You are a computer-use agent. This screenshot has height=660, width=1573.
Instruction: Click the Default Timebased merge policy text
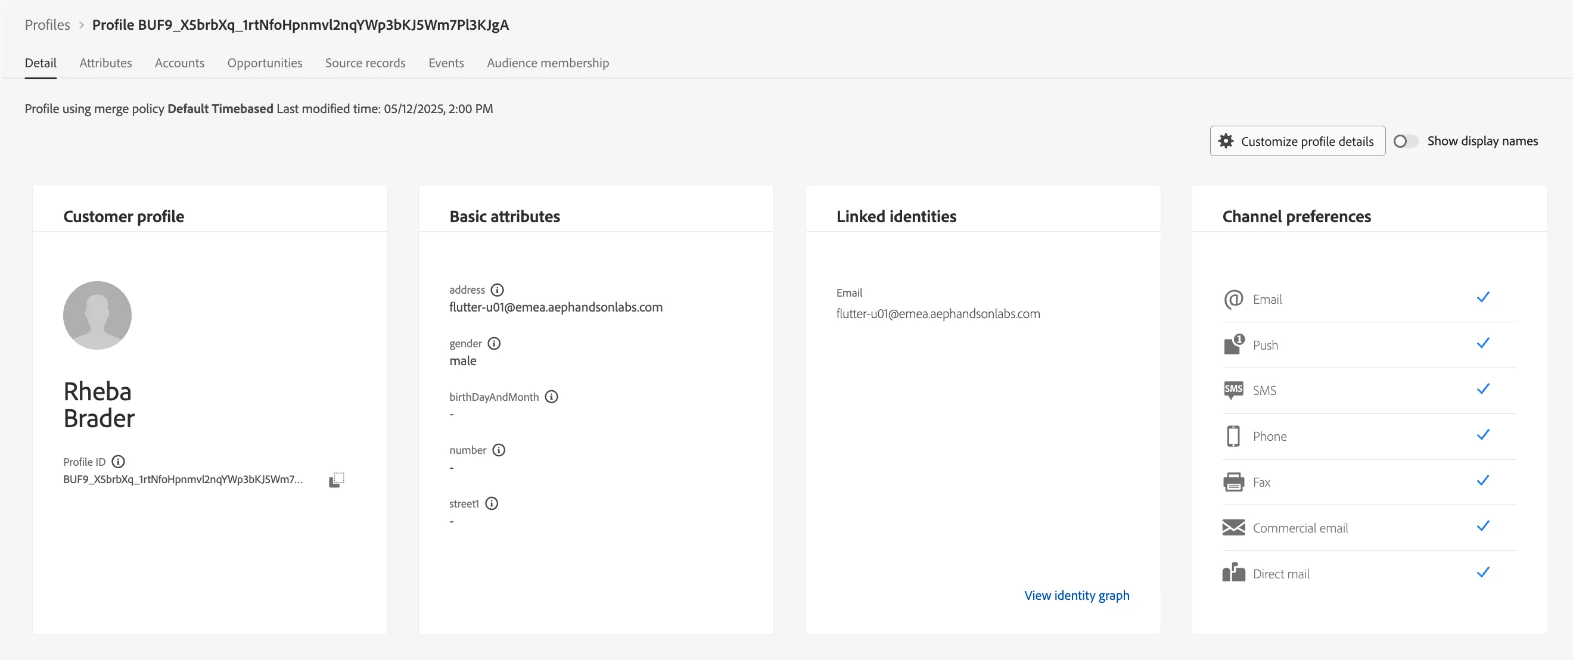point(220,108)
